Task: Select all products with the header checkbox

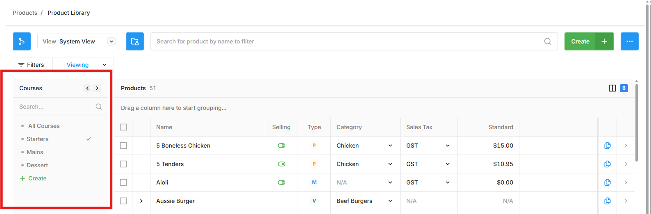Action: pyautogui.click(x=123, y=127)
